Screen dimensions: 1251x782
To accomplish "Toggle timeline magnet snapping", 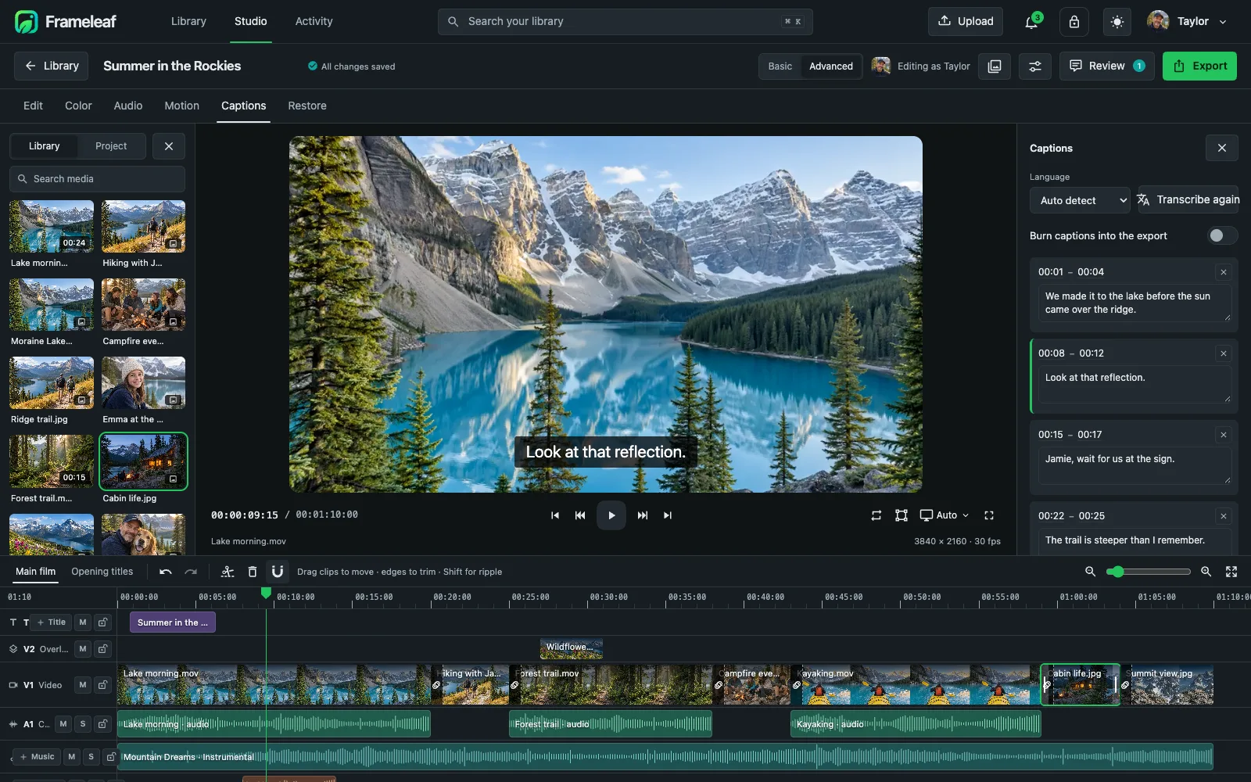I will [x=278, y=572].
